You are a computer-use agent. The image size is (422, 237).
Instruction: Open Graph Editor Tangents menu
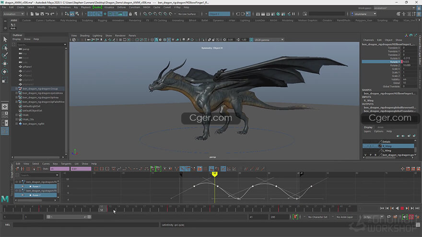point(66,164)
